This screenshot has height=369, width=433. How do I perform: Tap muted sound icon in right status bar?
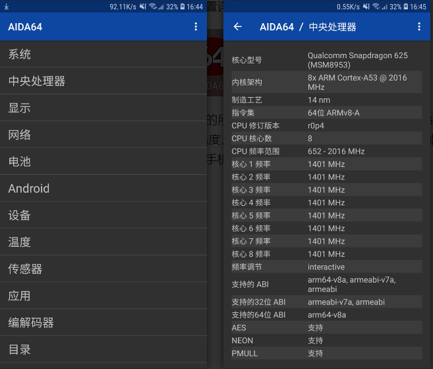pyautogui.click(x=366, y=7)
